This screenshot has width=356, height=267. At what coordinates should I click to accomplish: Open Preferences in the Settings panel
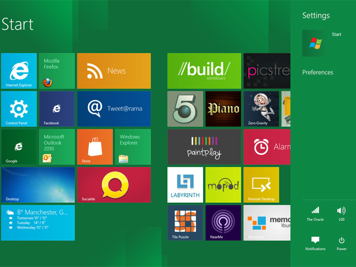318,72
